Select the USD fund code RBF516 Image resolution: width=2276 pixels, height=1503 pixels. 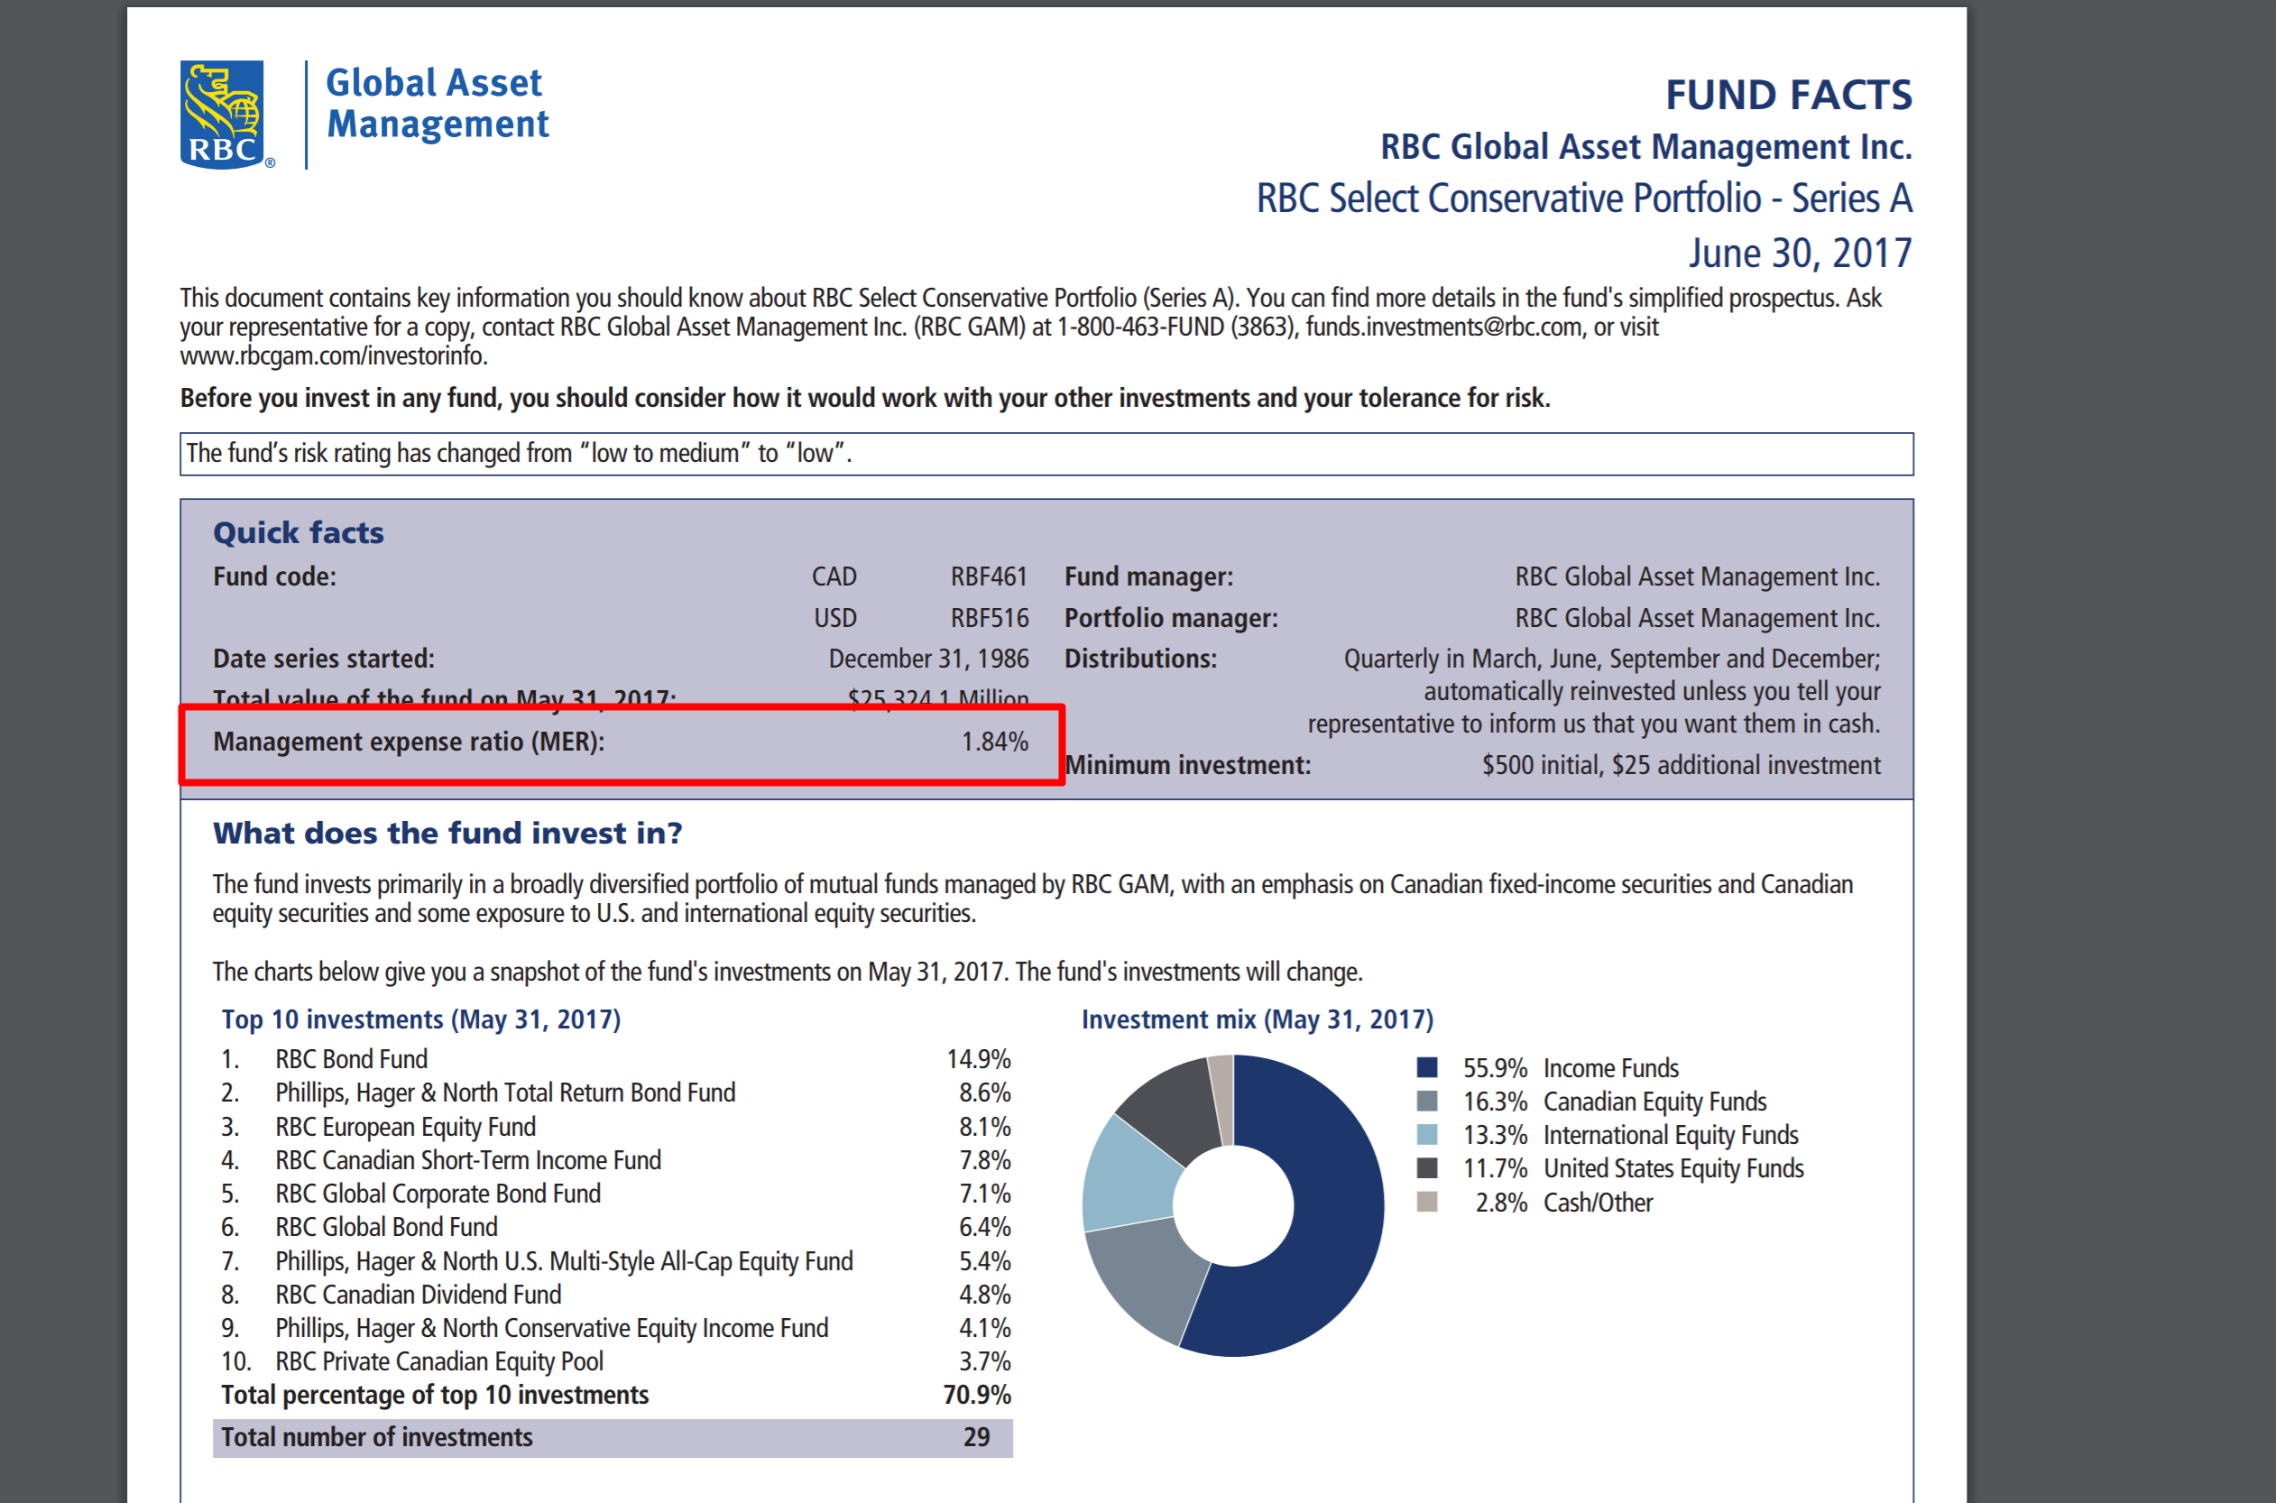click(x=988, y=618)
